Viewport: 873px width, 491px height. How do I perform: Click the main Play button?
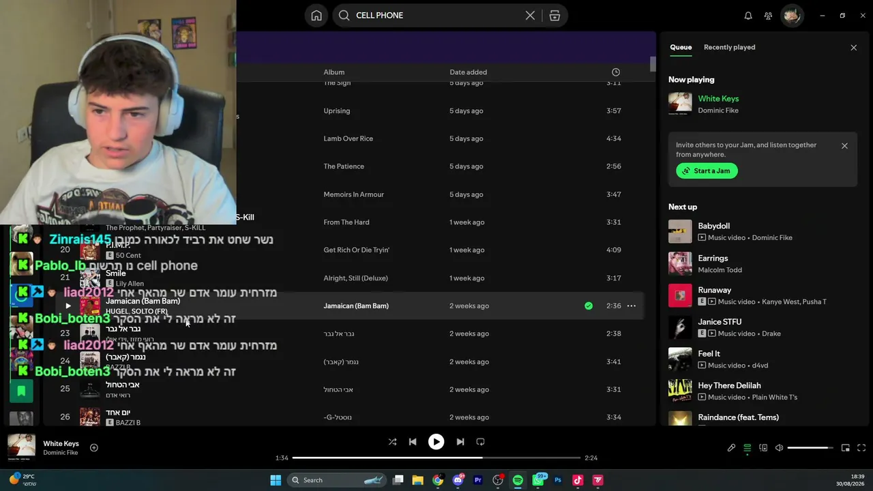[x=436, y=442]
